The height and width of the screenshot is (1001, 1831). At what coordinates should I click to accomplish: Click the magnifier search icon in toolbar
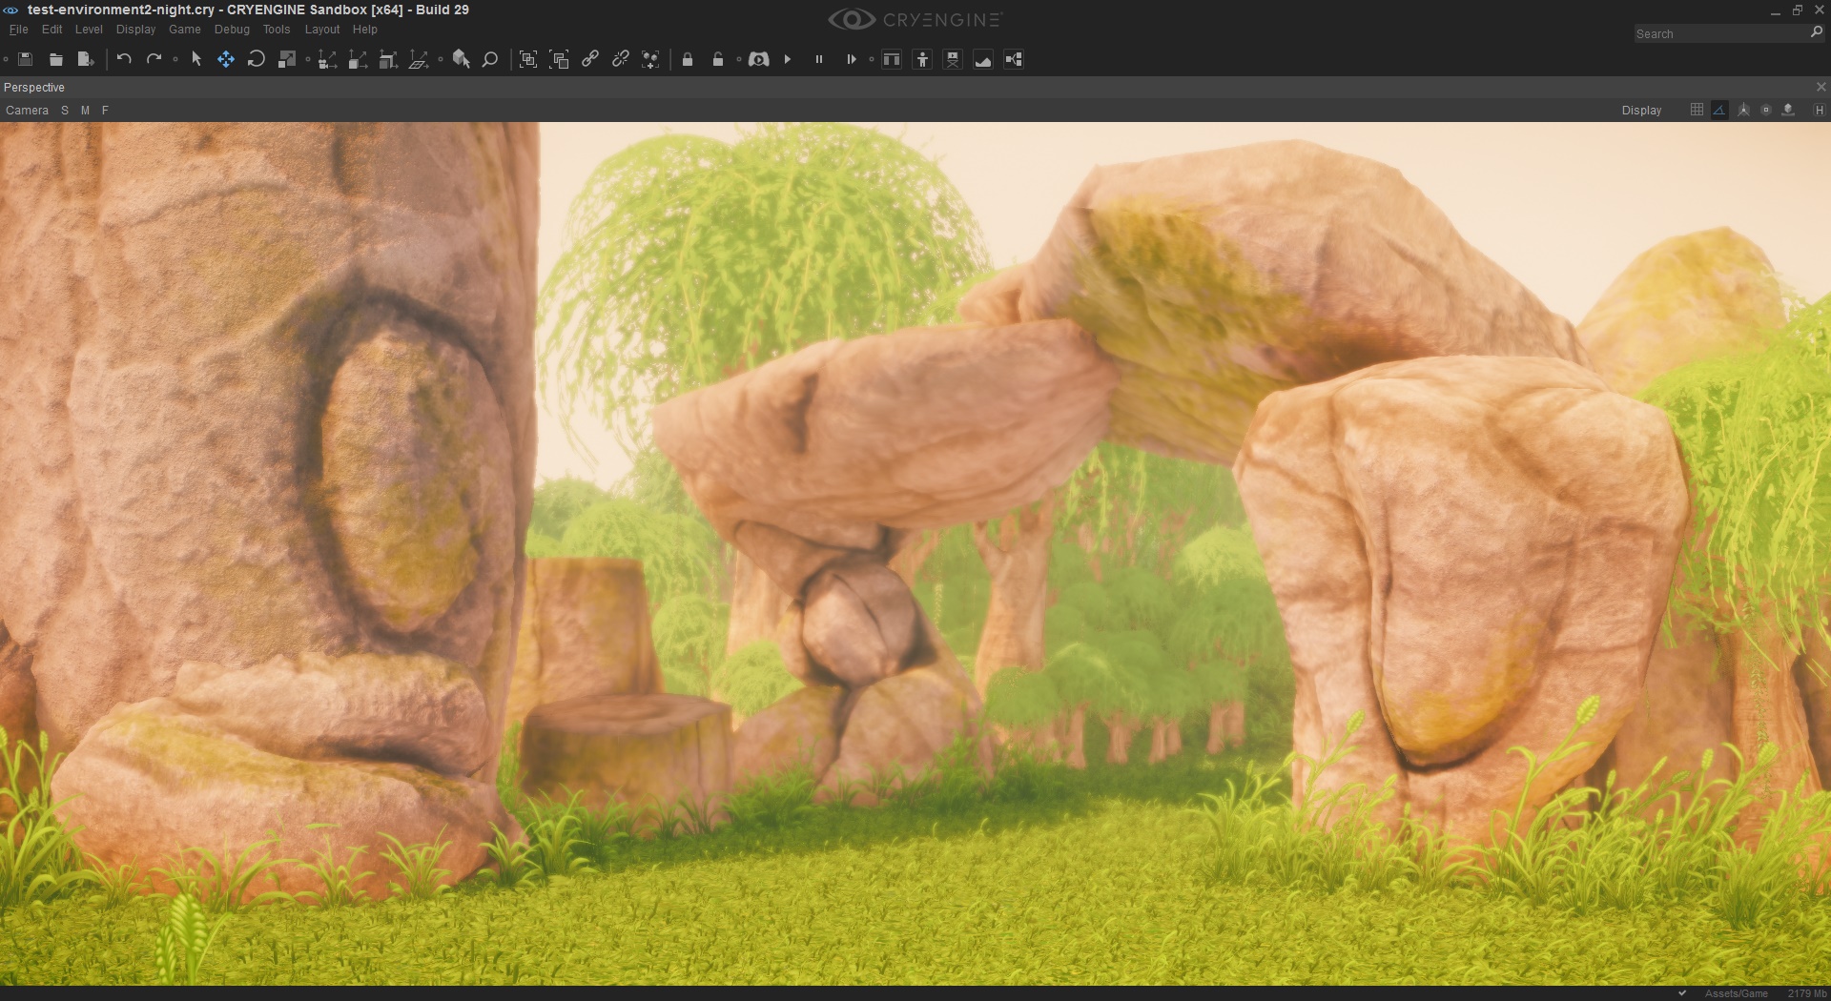click(490, 59)
